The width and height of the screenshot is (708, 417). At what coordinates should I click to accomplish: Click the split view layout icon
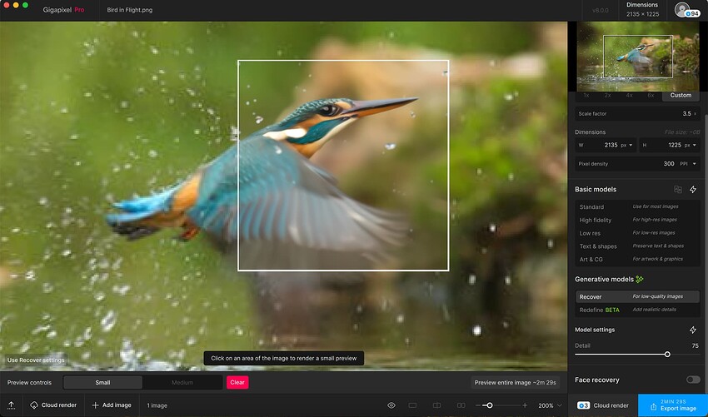click(435, 405)
